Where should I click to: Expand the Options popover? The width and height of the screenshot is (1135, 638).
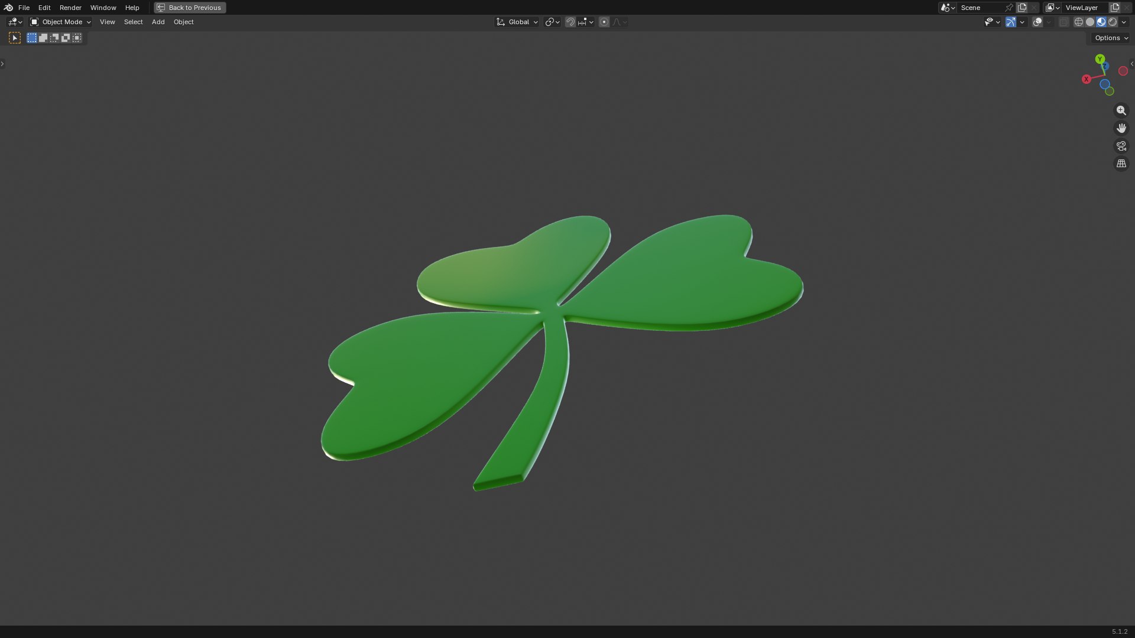pos(1111,38)
